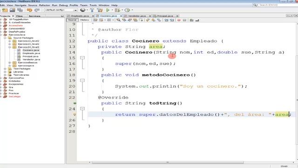
Task: Open Debug Project dropdown arrow
Action: click(x=122, y=10)
